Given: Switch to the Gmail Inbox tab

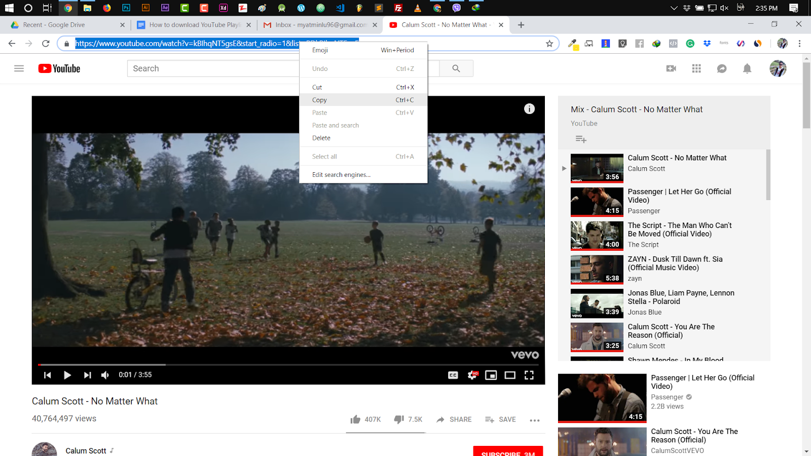Looking at the screenshot, I should (x=320, y=25).
